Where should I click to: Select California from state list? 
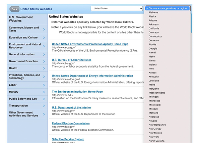pyautogui.click(x=154, y=28)
